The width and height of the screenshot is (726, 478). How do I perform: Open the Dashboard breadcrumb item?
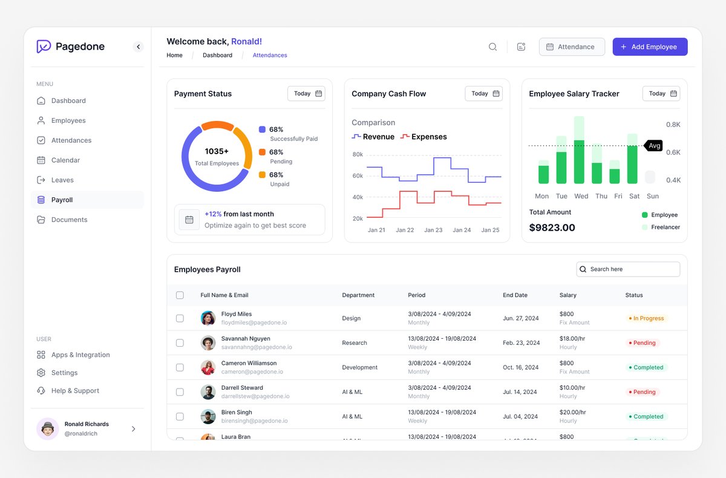click(217, 55)
